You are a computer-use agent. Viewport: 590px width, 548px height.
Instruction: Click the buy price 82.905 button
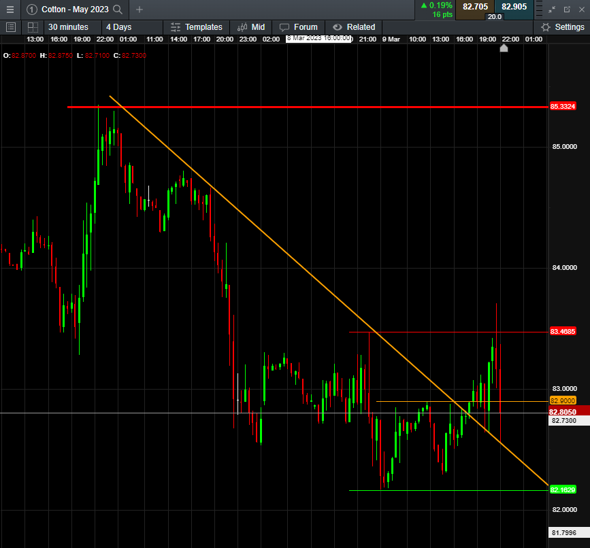pos(514,7)
